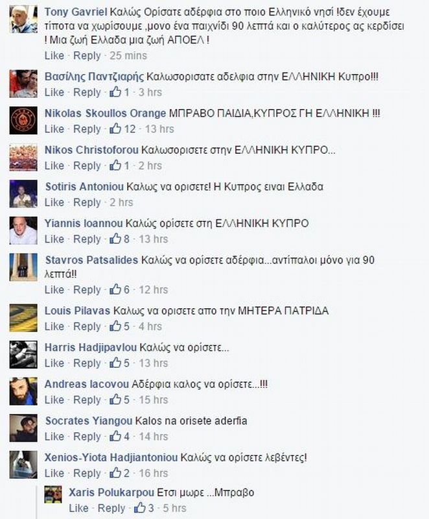Open Tony Gavriel's profile picture

[x=23, y=19]
